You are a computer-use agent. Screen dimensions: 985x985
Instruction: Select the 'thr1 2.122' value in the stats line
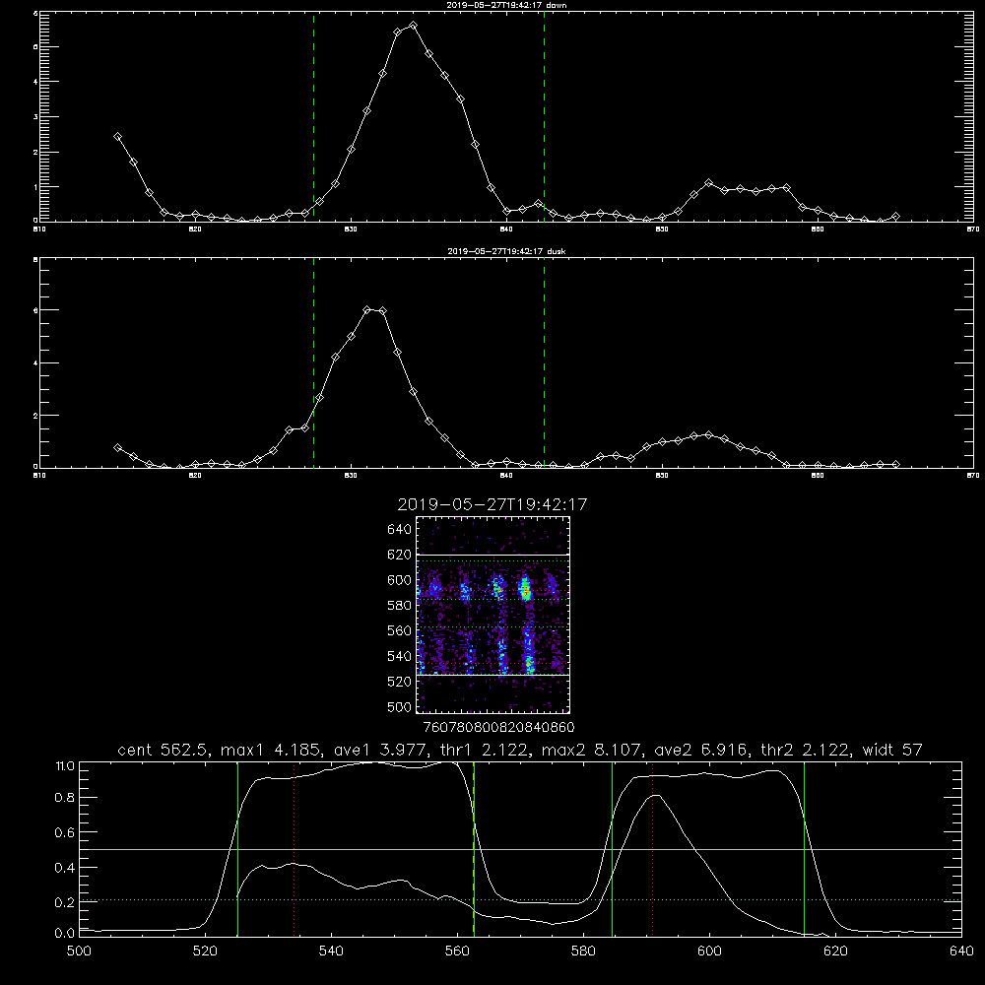[x=486, y=750]
